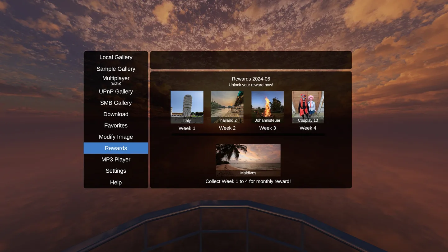Viewport: 448px width, 252px height.
Task: Open the Download section
Action: click(116, 114)
